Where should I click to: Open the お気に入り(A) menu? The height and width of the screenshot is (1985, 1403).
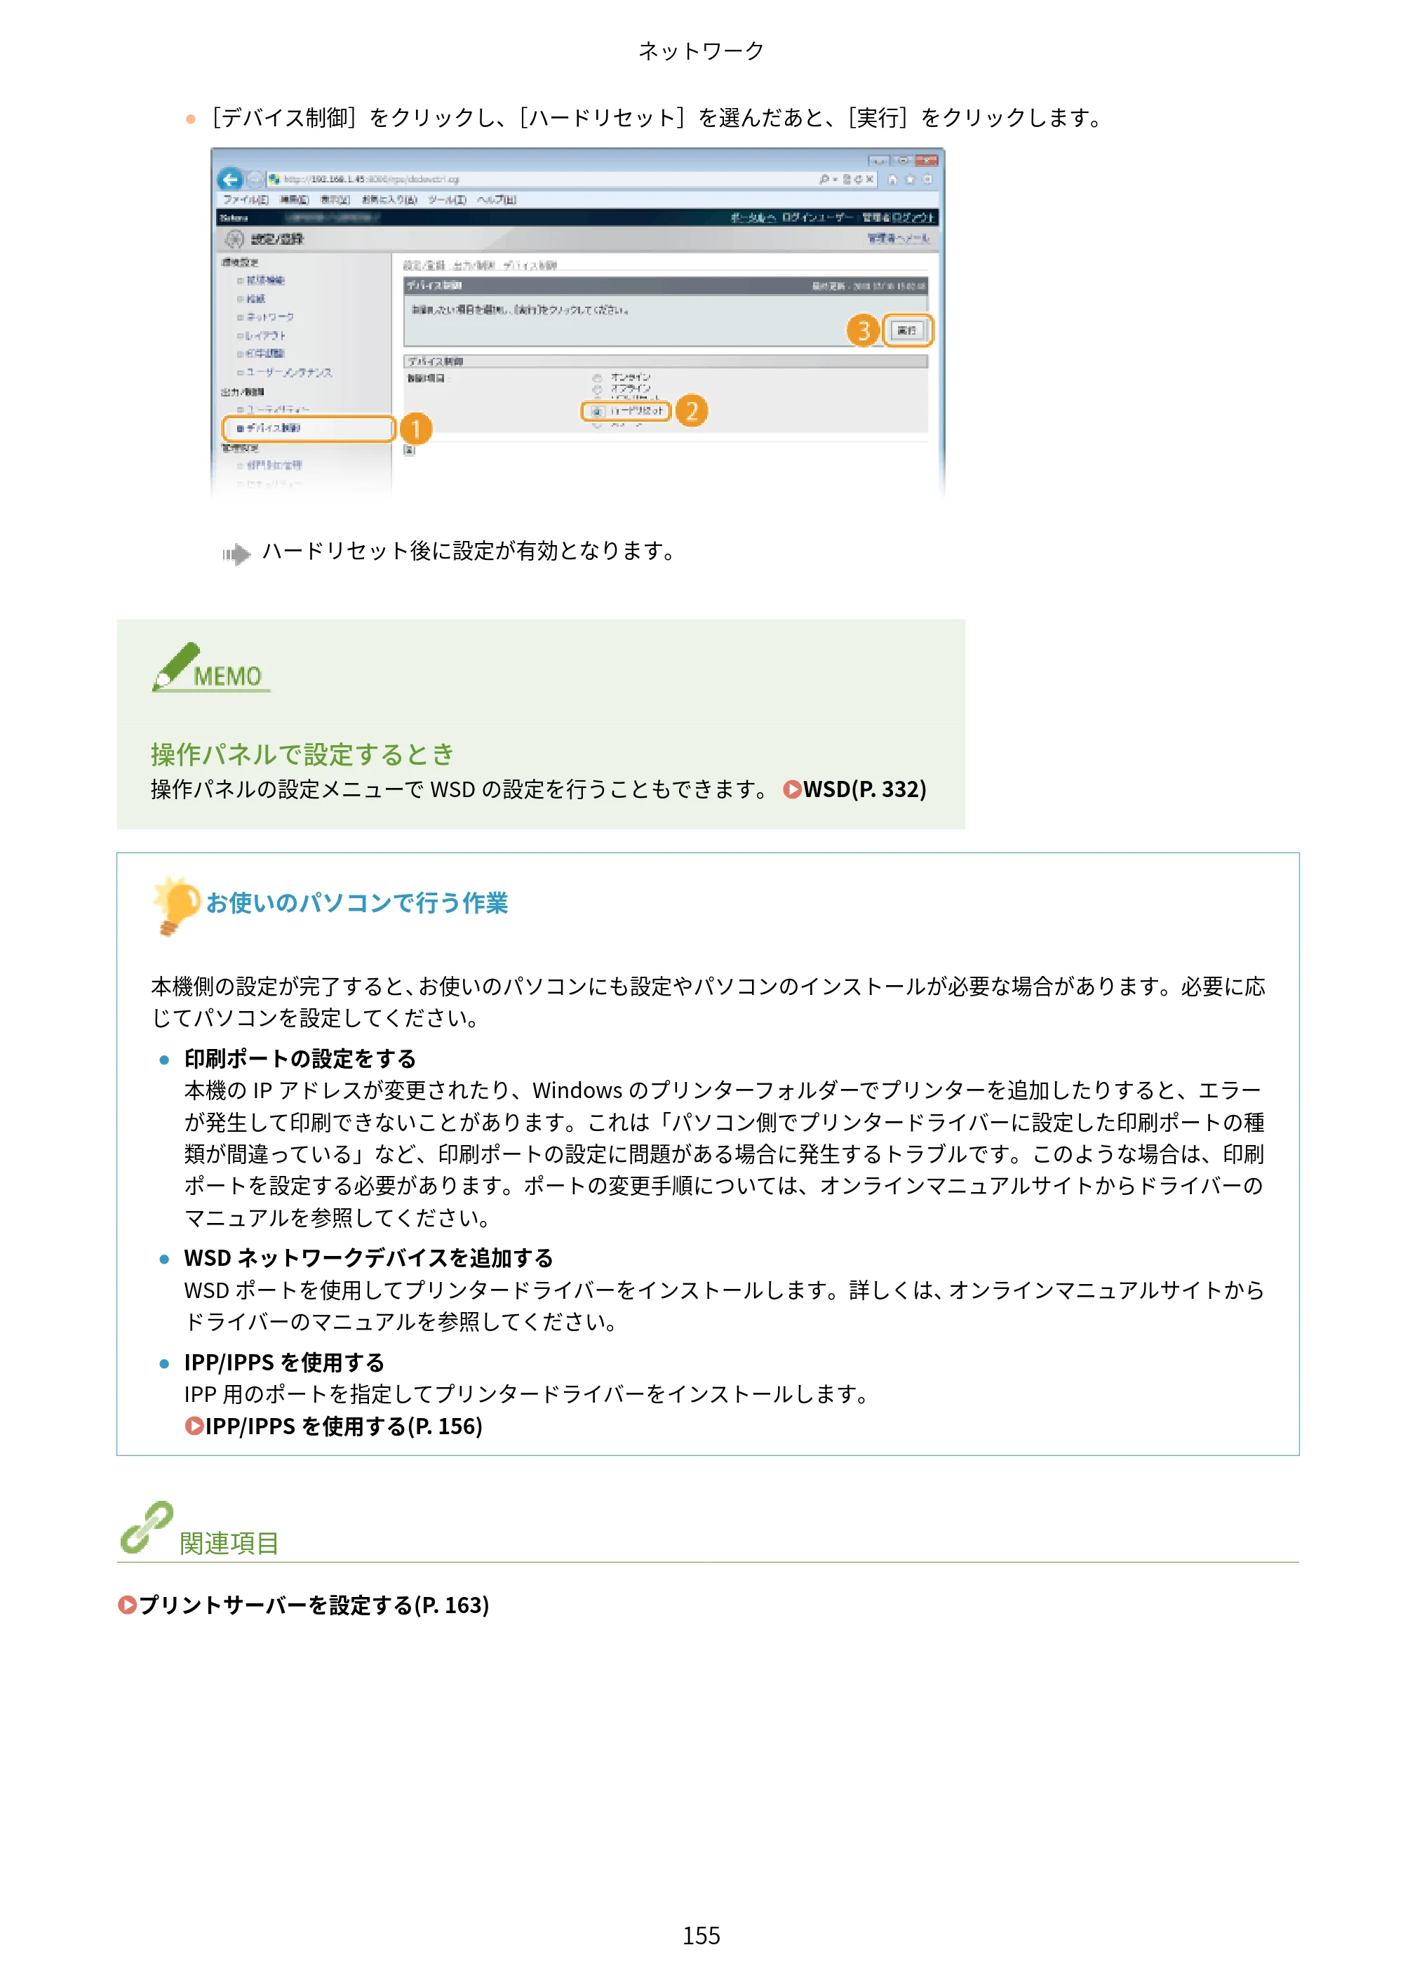click(389, 200)
